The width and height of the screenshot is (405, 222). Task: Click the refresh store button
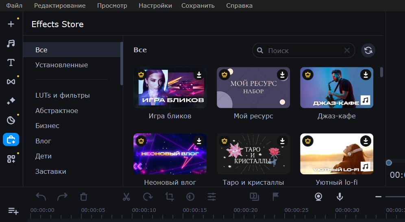[x=368, y=50]
